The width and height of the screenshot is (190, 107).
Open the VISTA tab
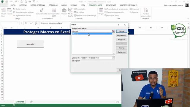point(83,5)
